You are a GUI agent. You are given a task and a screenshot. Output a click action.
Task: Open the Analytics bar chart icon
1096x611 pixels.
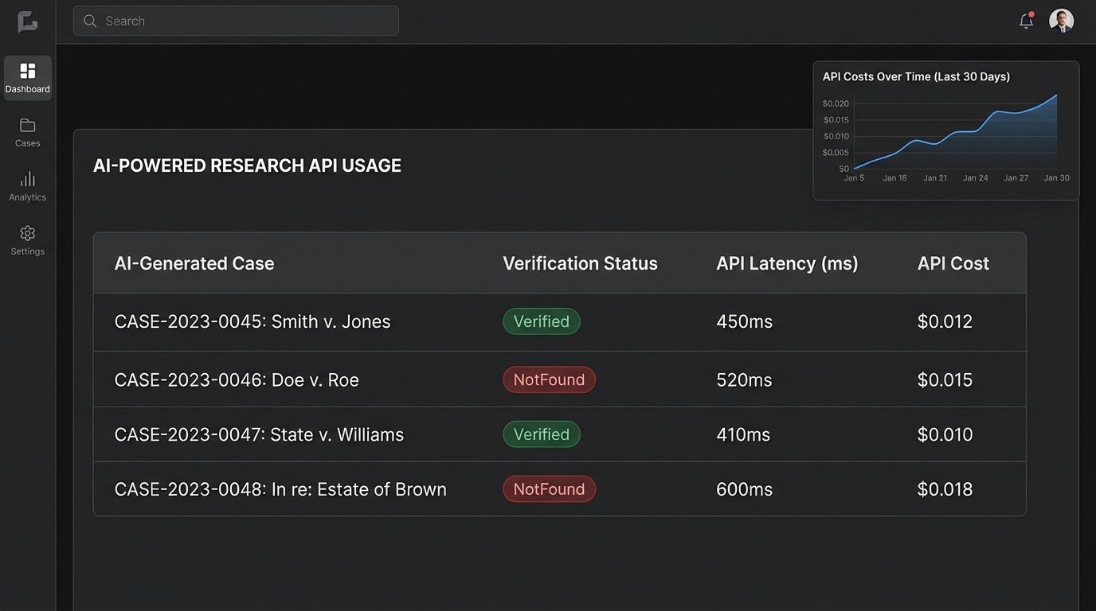coord(28,179)
